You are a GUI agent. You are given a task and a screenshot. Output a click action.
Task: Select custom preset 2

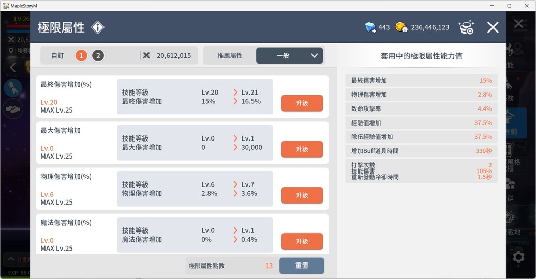click(98, 55)
